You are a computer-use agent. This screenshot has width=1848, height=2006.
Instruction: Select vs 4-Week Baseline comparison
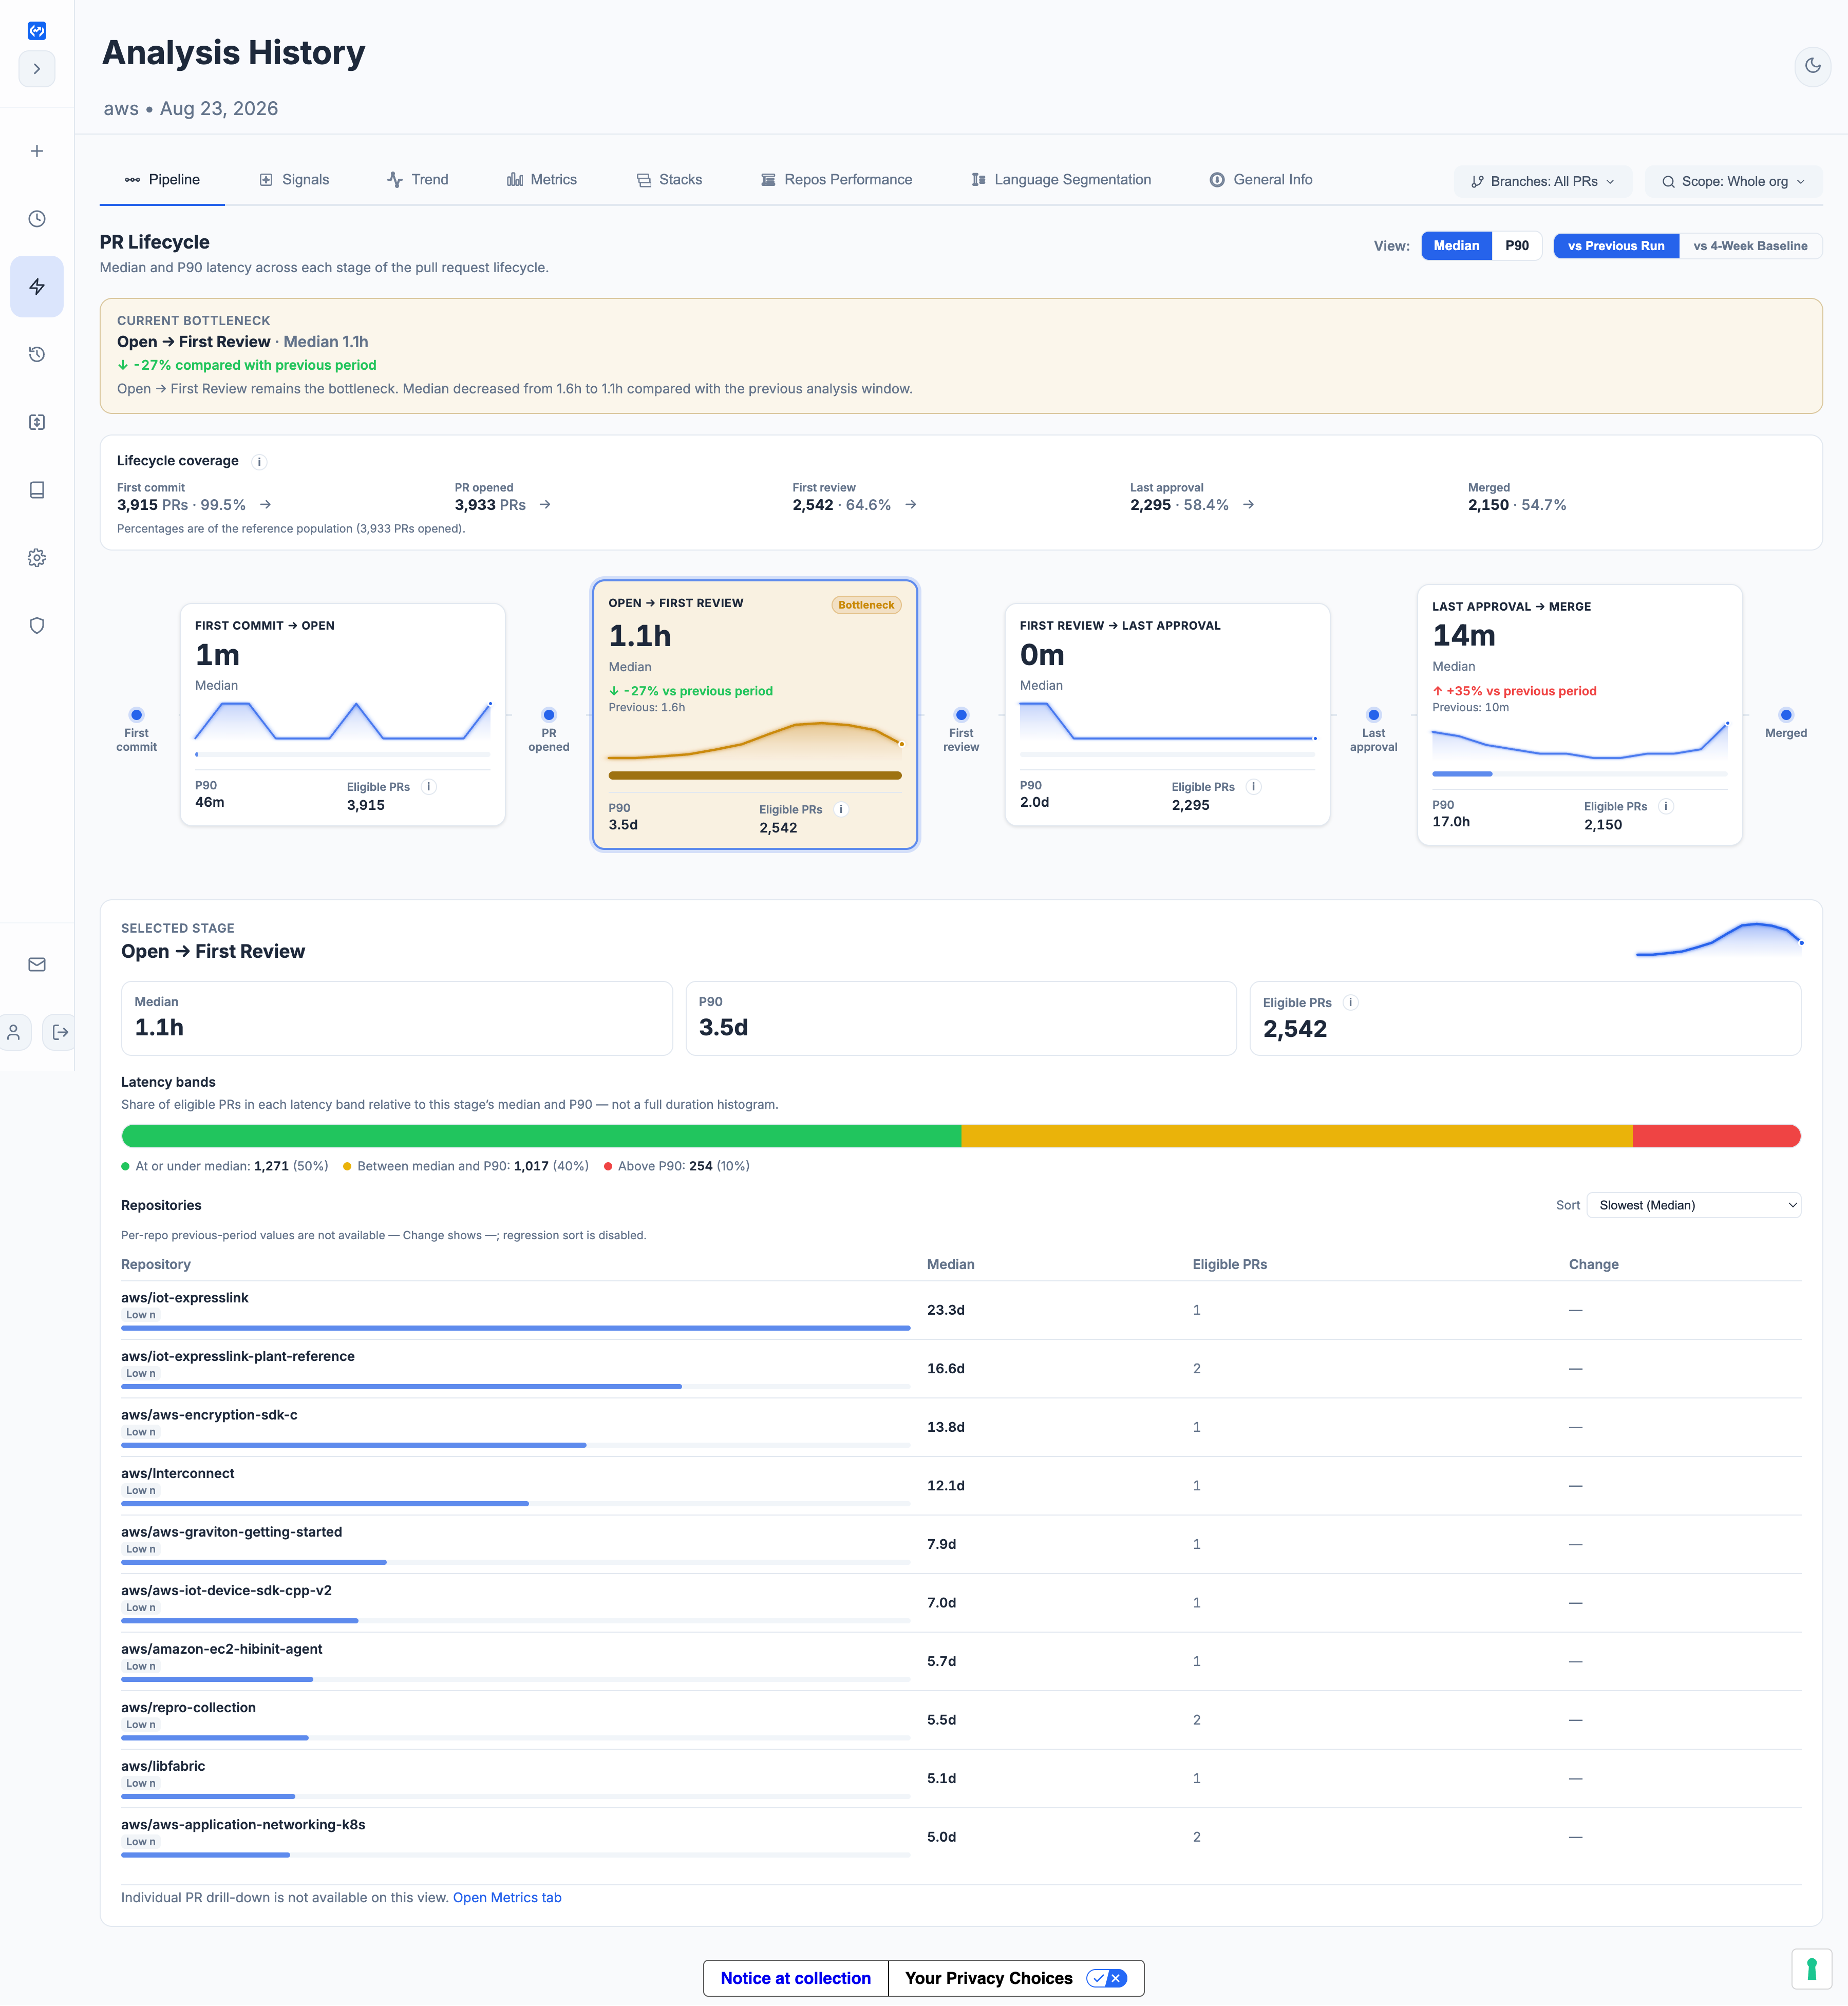pyautogui.click(x=1750, y=246)
